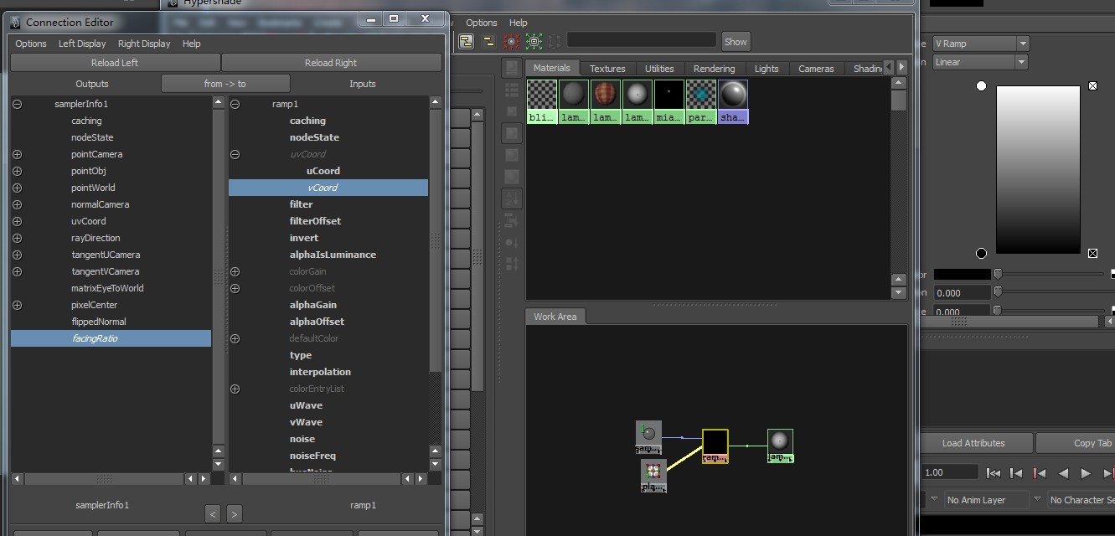The height and width of the screenshot is (536, 1115).
Task: Open the Right Display menu
Action: click(144, 44)
